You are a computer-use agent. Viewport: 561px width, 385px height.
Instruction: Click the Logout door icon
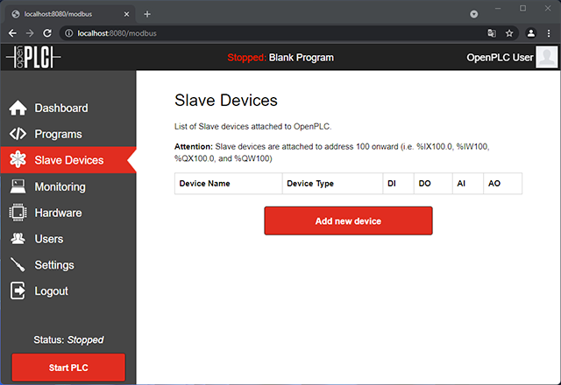coord(18,291)
